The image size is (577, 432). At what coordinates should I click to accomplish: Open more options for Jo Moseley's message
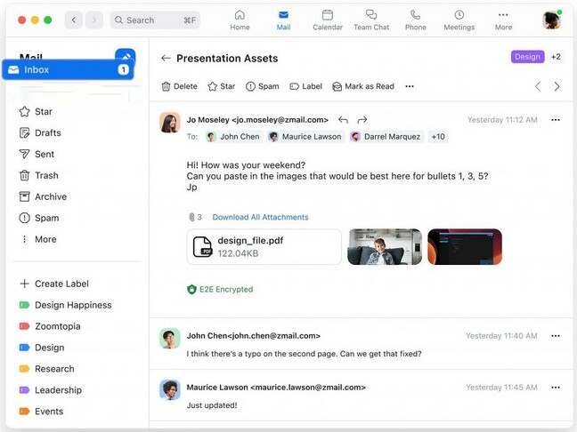[x=556, y=120]
